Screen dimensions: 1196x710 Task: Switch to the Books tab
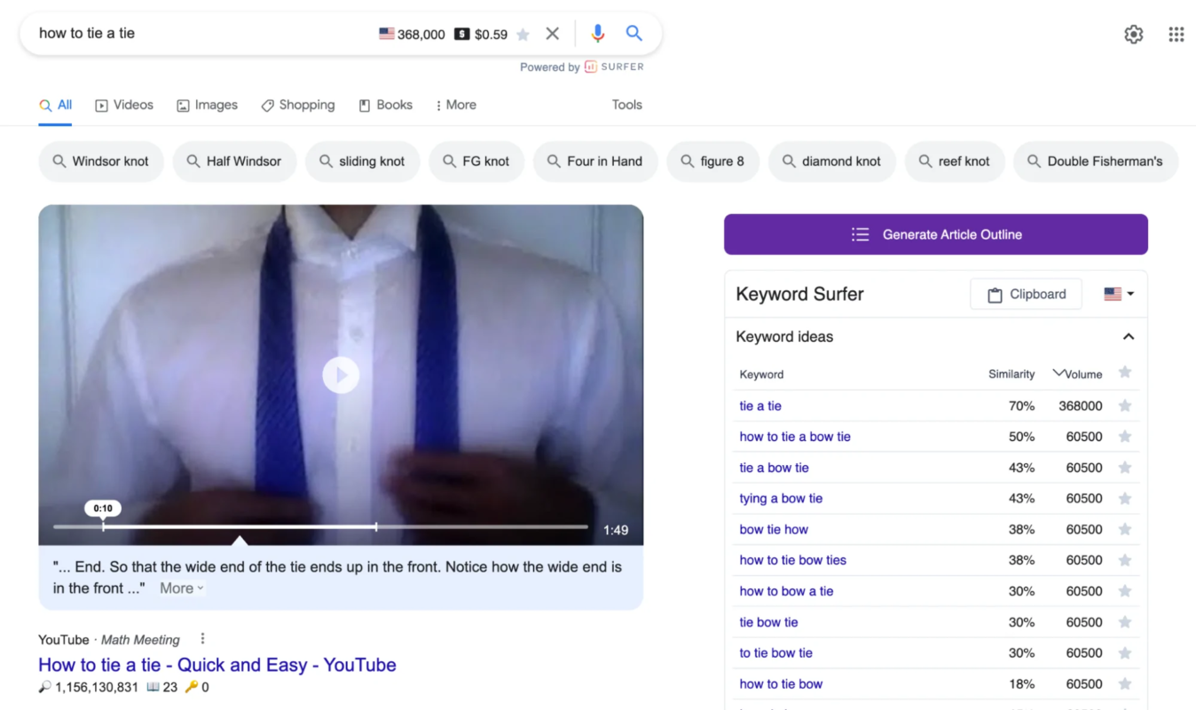coord(385,105)
